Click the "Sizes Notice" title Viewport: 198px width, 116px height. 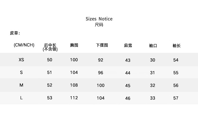[99, 19]
